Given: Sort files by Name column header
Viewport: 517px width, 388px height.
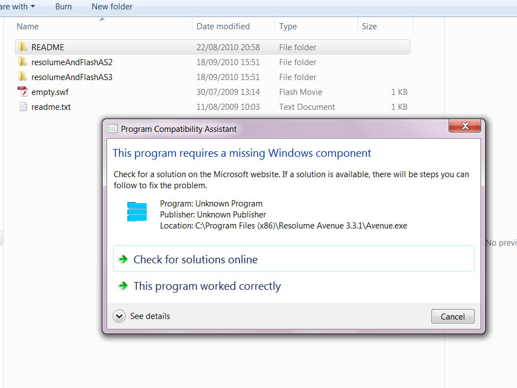Looking at the screenshot, I should coord(103,26).
